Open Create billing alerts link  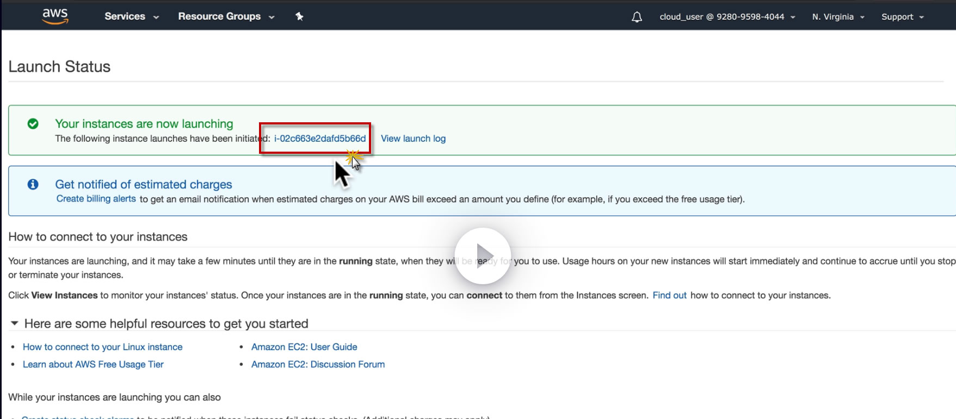[x=96, y=199]
